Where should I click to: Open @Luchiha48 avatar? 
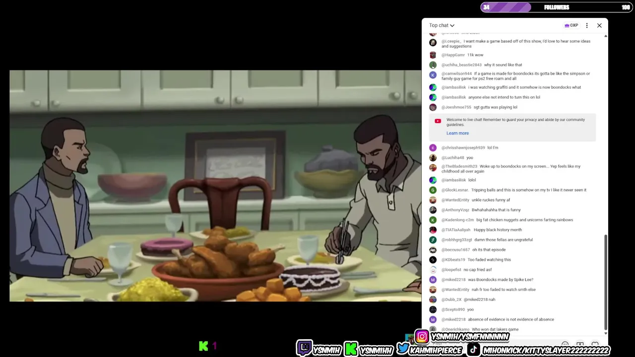coord(433,158)
